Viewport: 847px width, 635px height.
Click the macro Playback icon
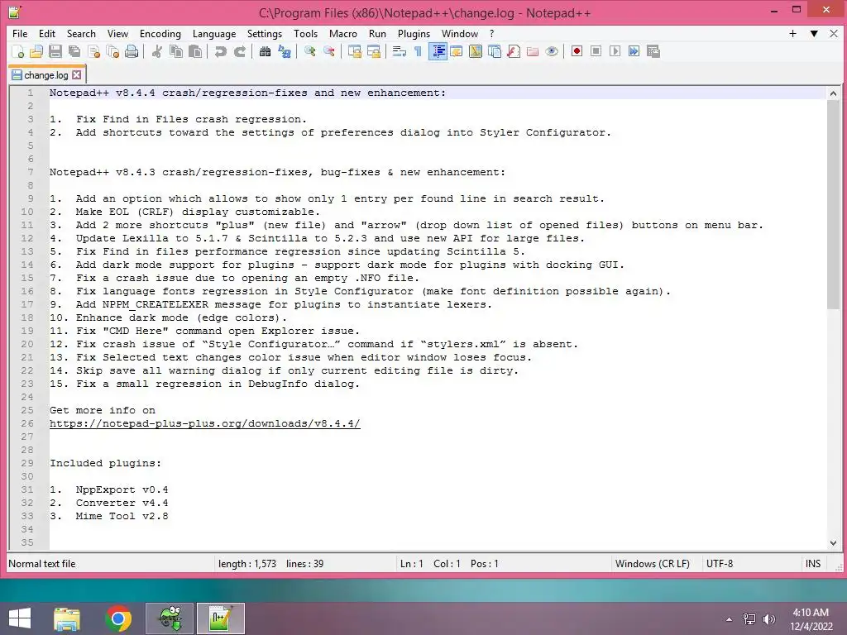(615, 51)
